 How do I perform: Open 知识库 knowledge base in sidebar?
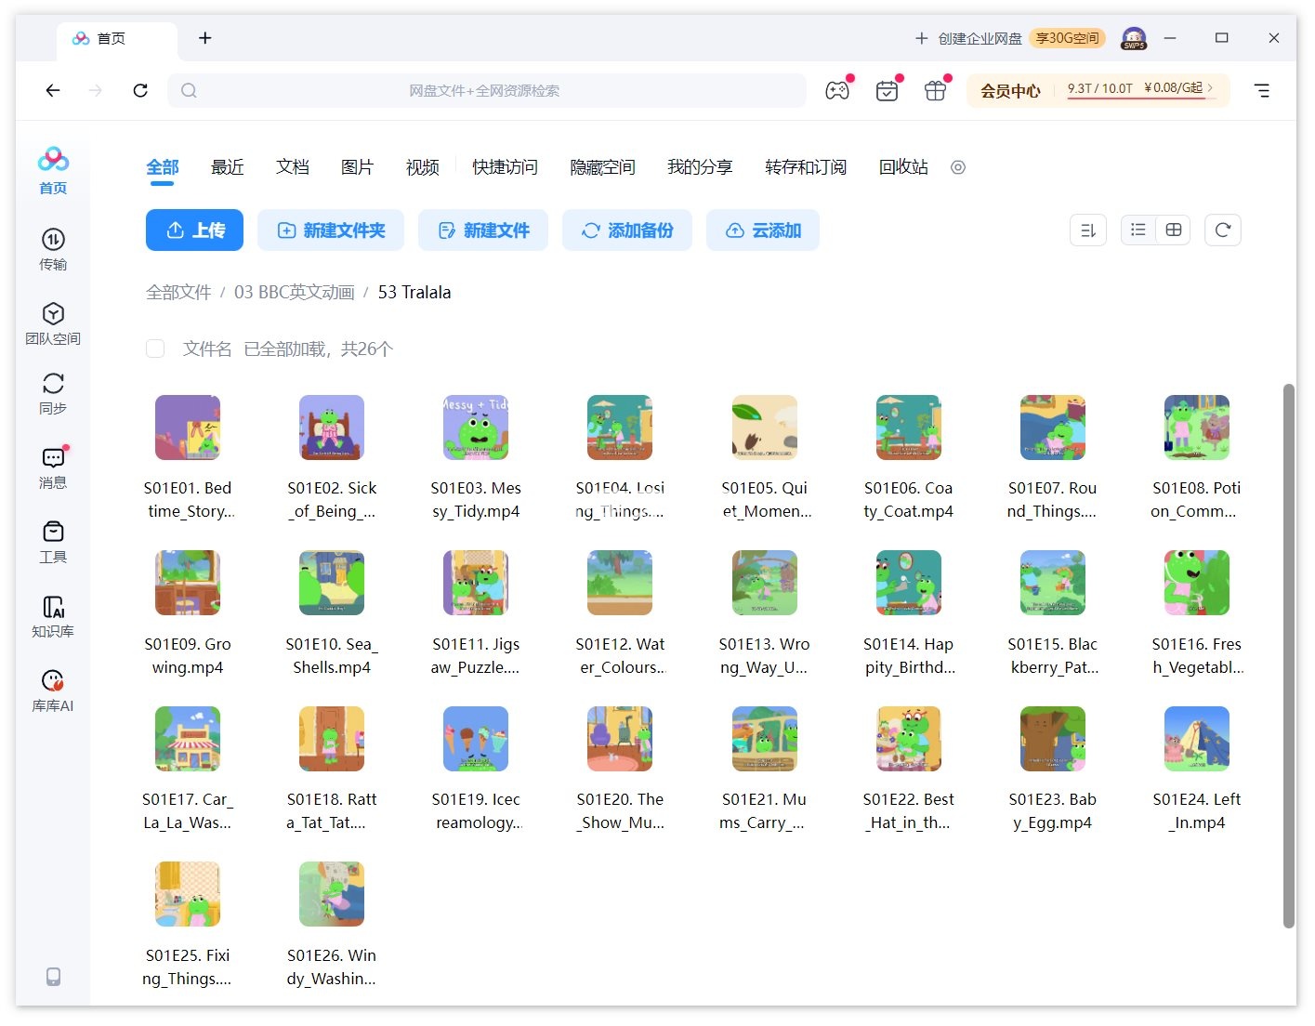pyautogui.click(x=53, y=616)
